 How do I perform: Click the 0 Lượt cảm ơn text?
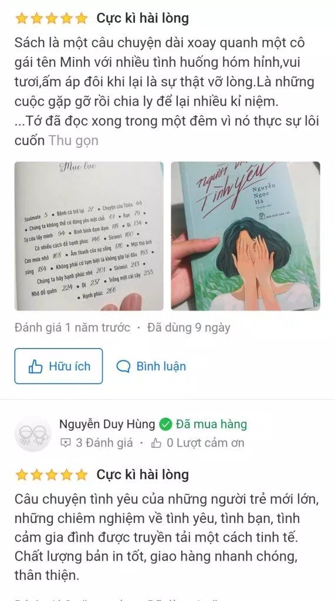pyautogui.click(x=205, y=443)
